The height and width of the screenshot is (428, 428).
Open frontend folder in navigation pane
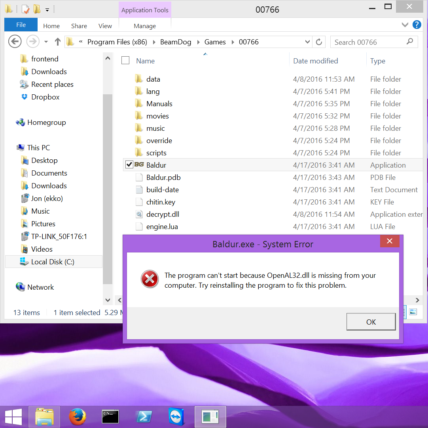45,59
